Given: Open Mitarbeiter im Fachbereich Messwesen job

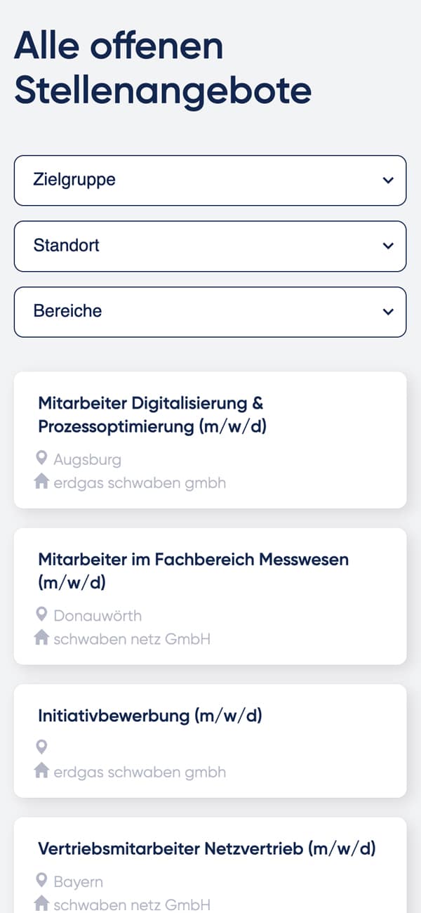Looking at the screenshot, I should (x=193, y=570).
